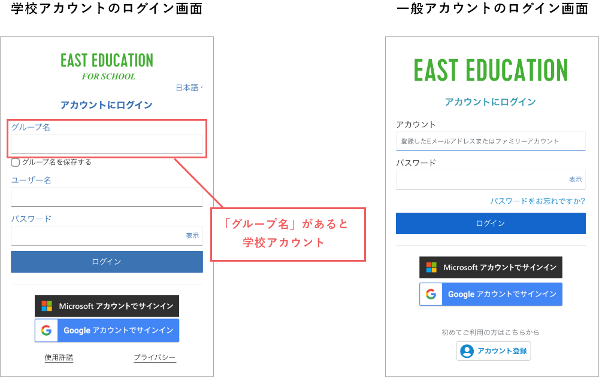Screen dimensions: 599x377
Task: Enable the グループ名を保存する checkbox
Action: [16, 163]
